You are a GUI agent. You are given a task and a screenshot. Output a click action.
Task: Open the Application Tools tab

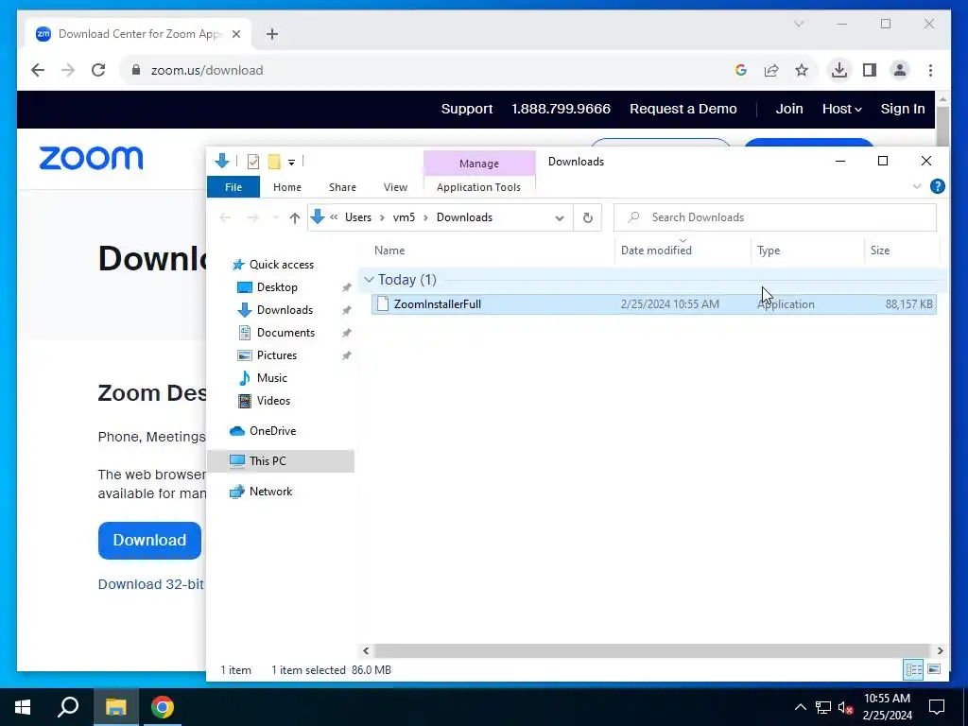tap(478, 187)
